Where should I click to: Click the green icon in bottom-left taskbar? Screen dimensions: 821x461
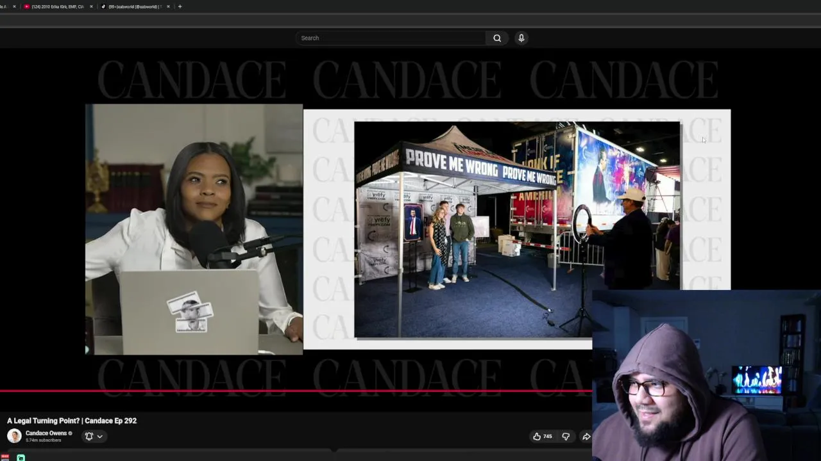[x=21, y=457]
